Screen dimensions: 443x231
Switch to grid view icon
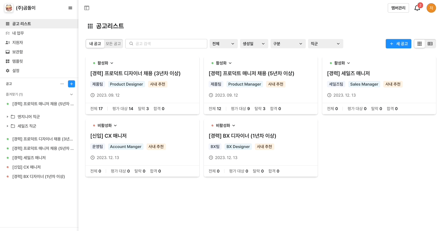pos(420,44)
